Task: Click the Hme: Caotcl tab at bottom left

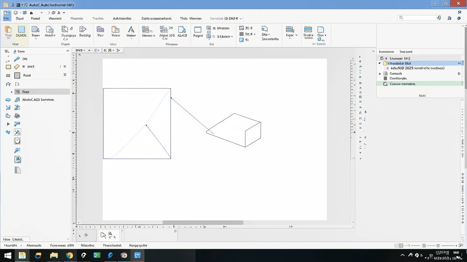Action: 15,239
